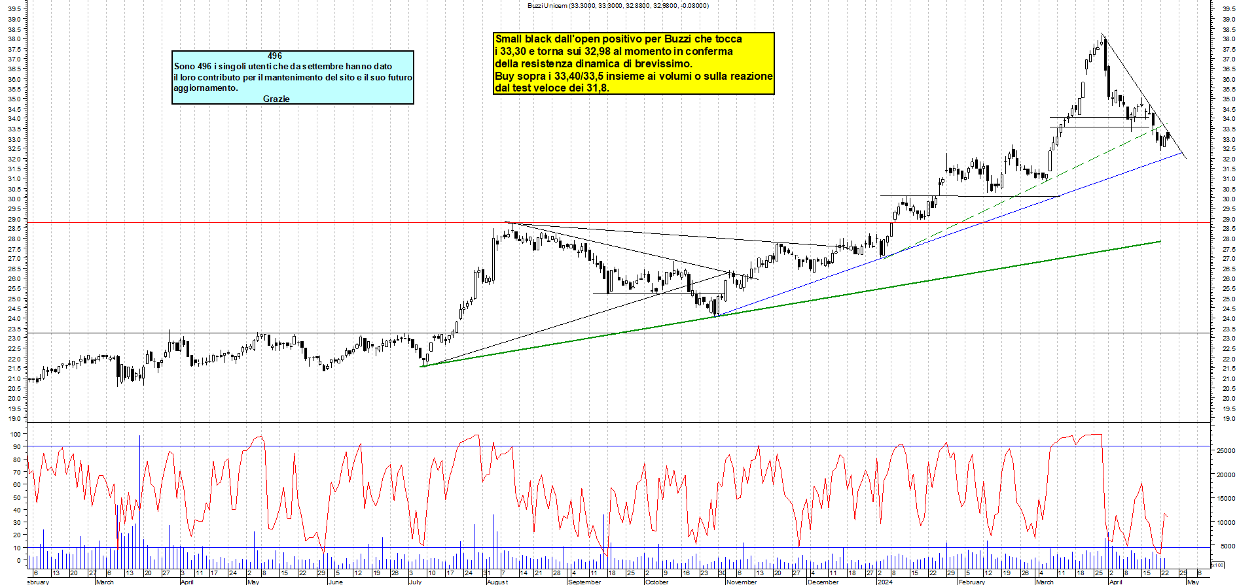Image resolution: width=1237 pixels, height=585 pixels.
Task: Click the small 'x100' volume multiplier label
Action: [1217, 565]
